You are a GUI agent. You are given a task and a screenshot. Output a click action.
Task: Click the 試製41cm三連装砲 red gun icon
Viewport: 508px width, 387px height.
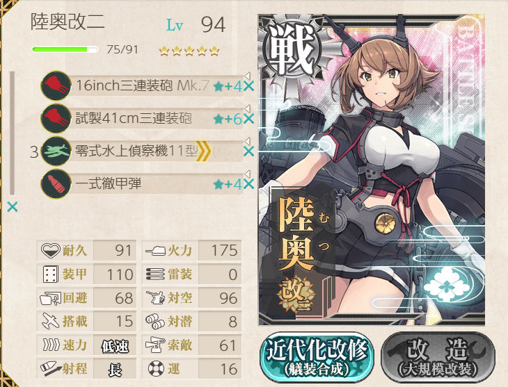tap(56, 118)
